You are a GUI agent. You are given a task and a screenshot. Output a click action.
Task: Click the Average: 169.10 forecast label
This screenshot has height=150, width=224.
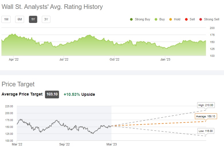pyautogui.click(x=206, y=116)
